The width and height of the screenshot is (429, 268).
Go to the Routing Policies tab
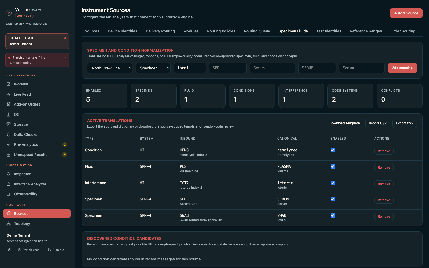pyautogui.click(x=221, y=31)
